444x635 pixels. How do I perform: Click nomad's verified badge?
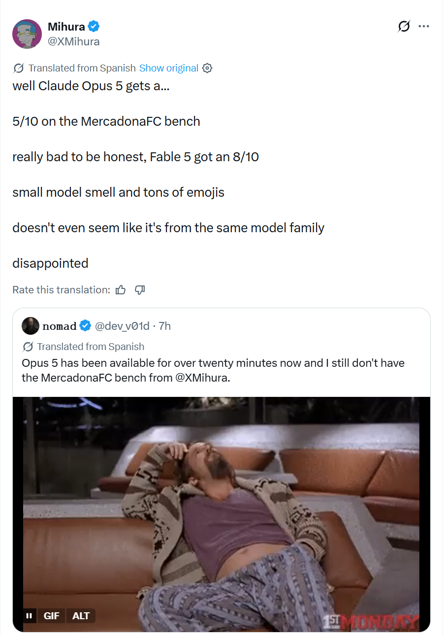85,326
